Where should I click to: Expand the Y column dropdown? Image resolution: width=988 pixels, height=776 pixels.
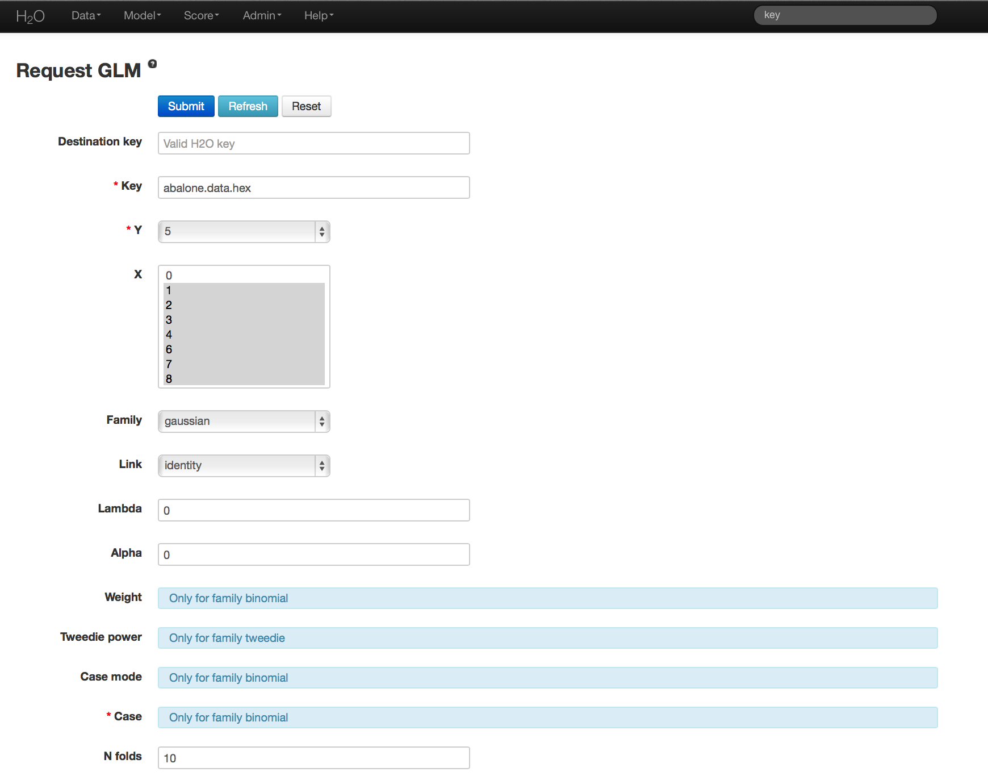(x=244, y=232)
